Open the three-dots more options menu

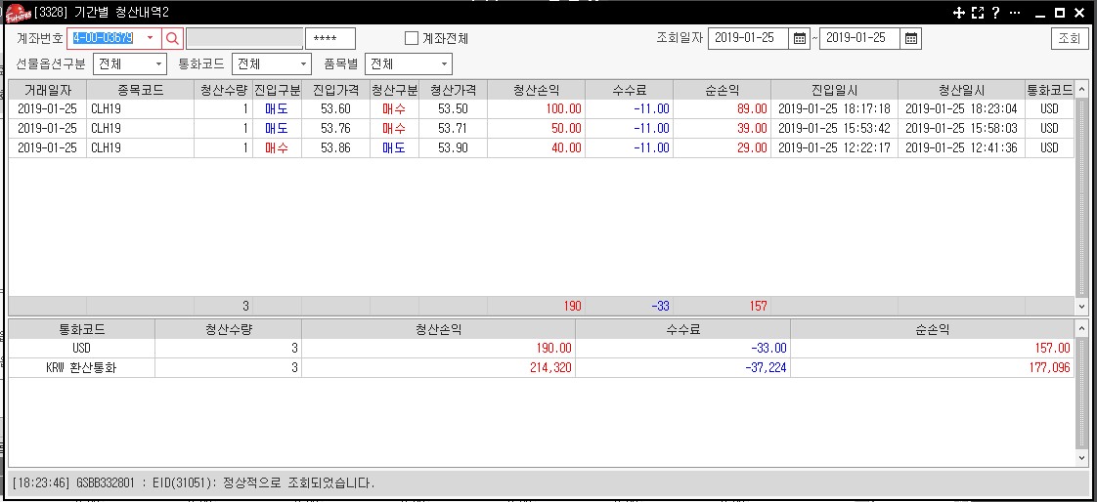tap(1015, 13)
